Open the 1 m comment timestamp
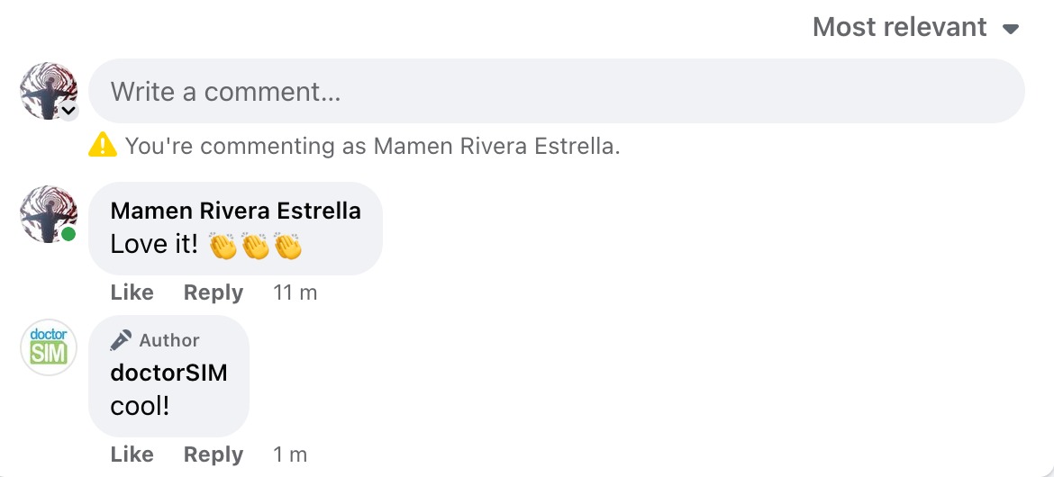The width and height of the screenshot is (1054, 477). point(290,454)
